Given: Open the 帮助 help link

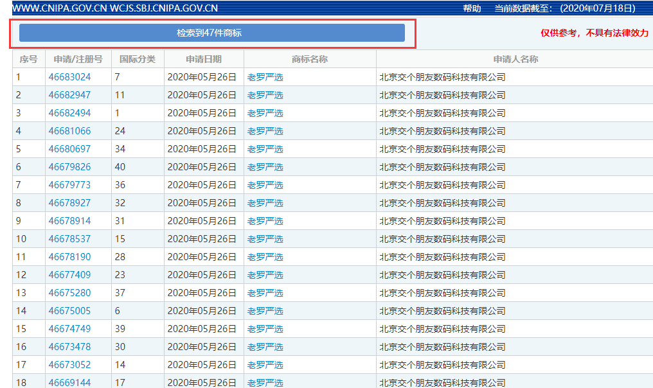Looking at the screenshot, I should point(472,8).
